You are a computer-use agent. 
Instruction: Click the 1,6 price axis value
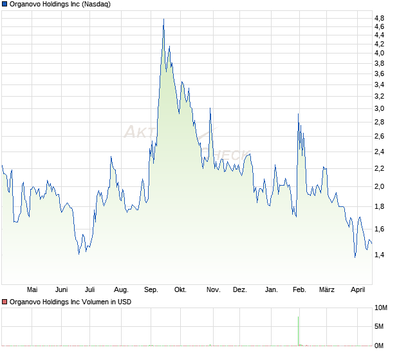(379, 229)
